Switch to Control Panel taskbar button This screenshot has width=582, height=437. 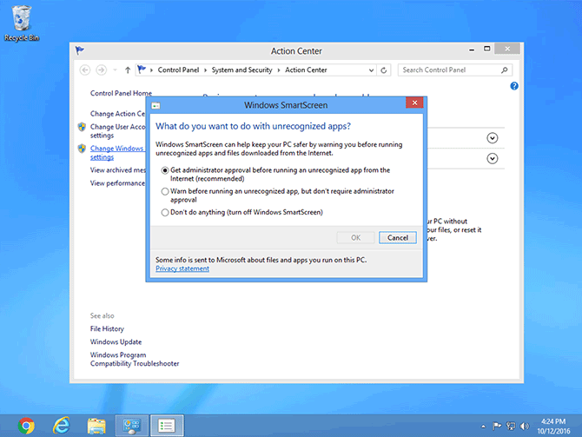(x=132, y=426)
